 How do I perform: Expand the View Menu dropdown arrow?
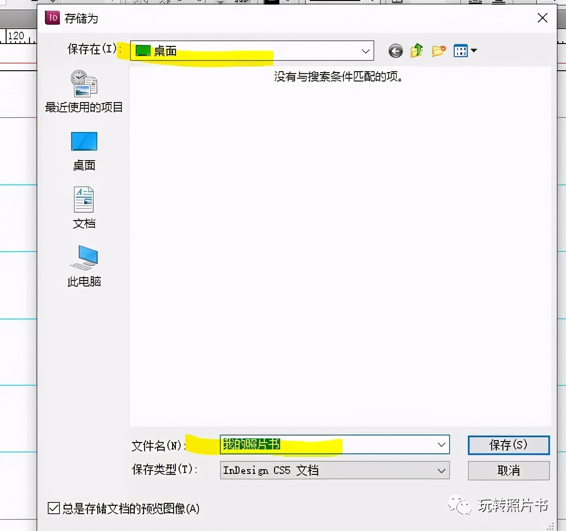coord(474,51)
